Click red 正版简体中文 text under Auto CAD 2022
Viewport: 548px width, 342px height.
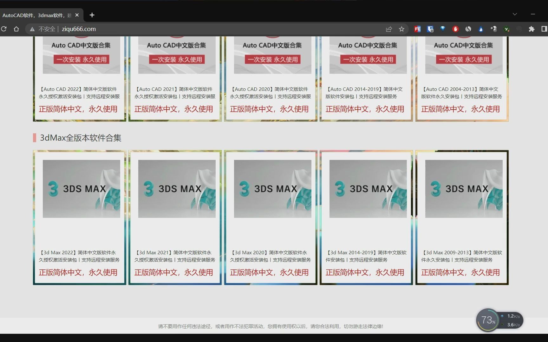pyautogui.click(x=78, y=109)
